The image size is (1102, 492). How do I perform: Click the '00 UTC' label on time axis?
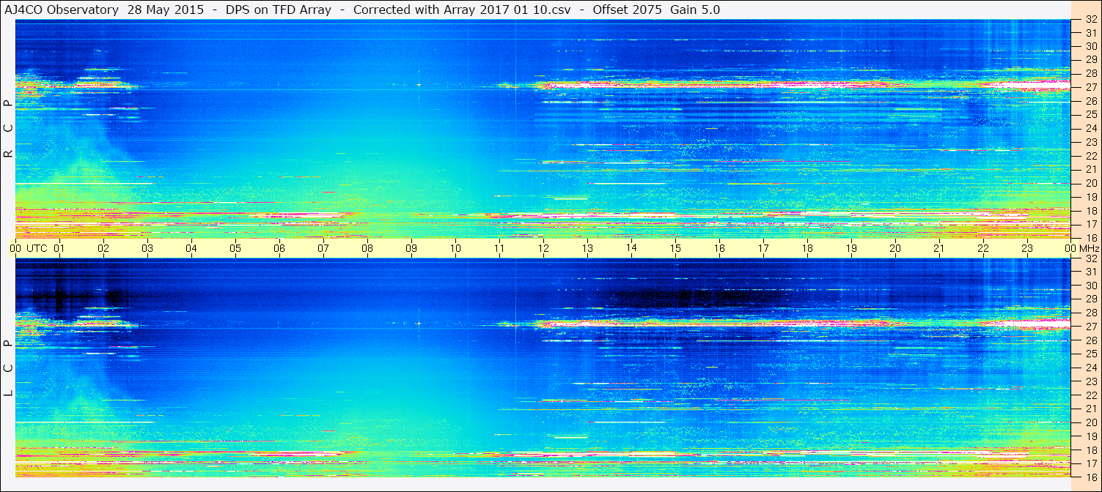(x=29, y=249)
